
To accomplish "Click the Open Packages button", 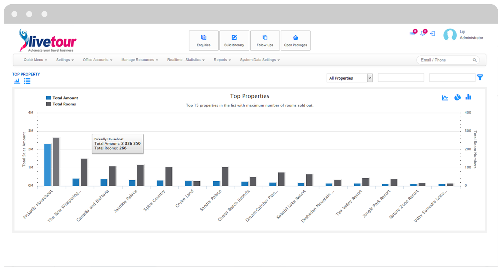I will pos(296,41).
